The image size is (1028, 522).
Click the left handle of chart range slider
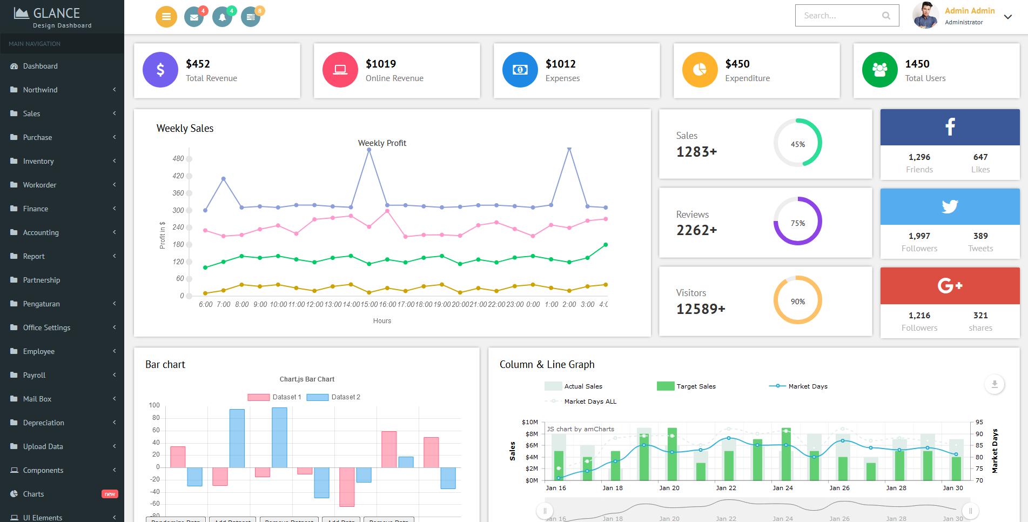pos(545,511)
